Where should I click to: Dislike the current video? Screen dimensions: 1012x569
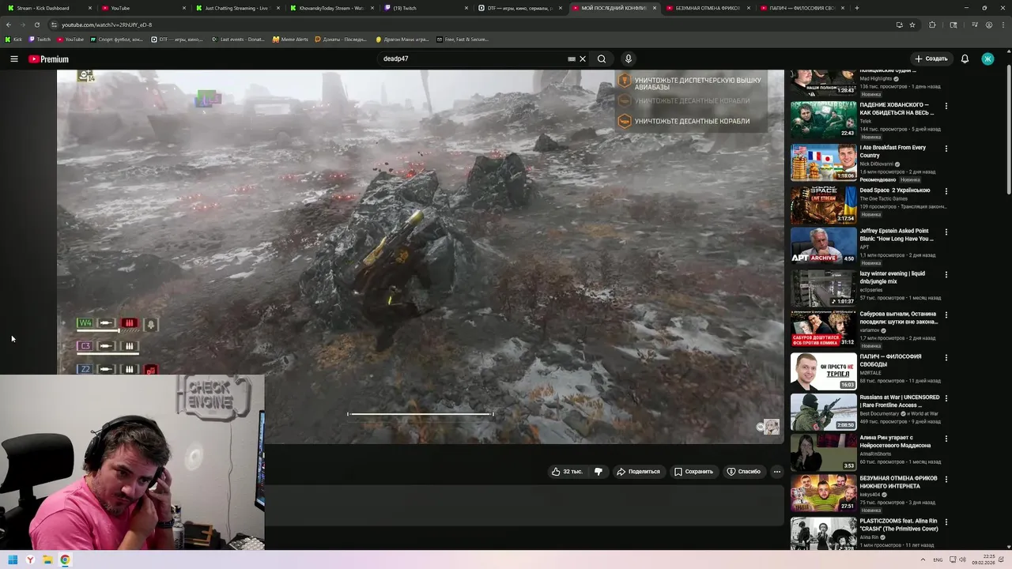[599, 472]
